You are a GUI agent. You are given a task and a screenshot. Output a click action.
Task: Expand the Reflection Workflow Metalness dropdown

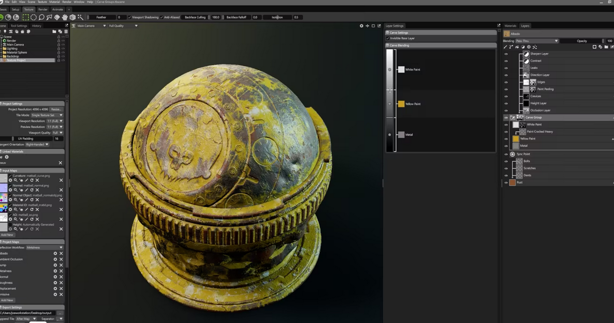pos(44,247)
